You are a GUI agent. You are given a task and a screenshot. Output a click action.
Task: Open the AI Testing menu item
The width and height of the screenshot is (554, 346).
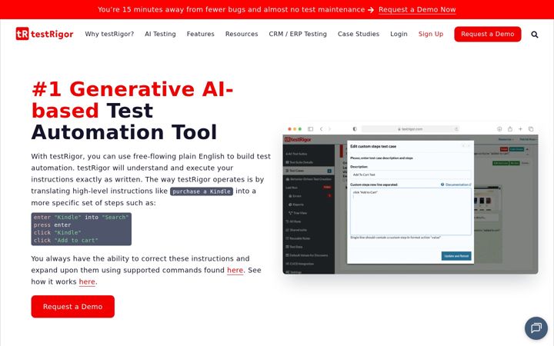160,34
